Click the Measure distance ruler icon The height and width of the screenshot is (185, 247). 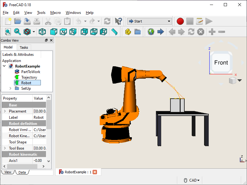pos(115,32)
